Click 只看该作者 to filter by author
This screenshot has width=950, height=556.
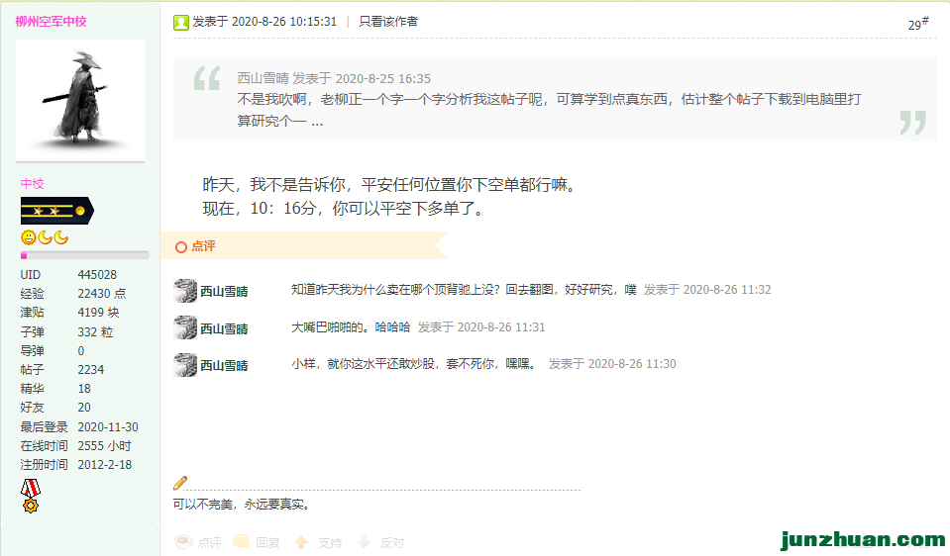(388, 22)
